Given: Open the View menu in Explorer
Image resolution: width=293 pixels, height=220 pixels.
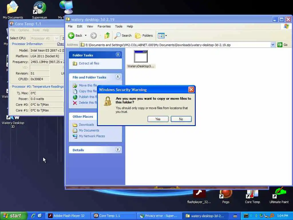Looking at the screenshot, I should pyautogui.click(x=90, y=26).
